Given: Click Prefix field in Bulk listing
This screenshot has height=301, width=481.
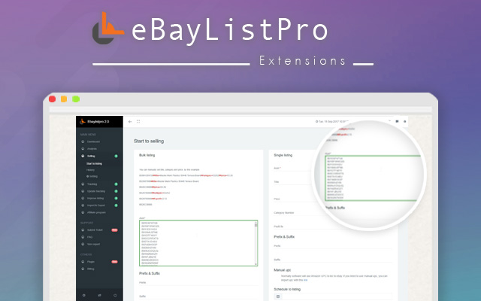Looking at the screenshot, I should coord(198,283).
